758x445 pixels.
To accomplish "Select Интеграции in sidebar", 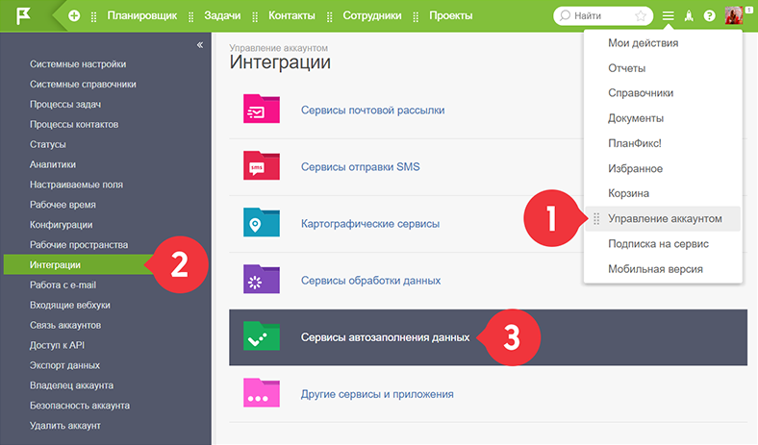I will (79, 264).
